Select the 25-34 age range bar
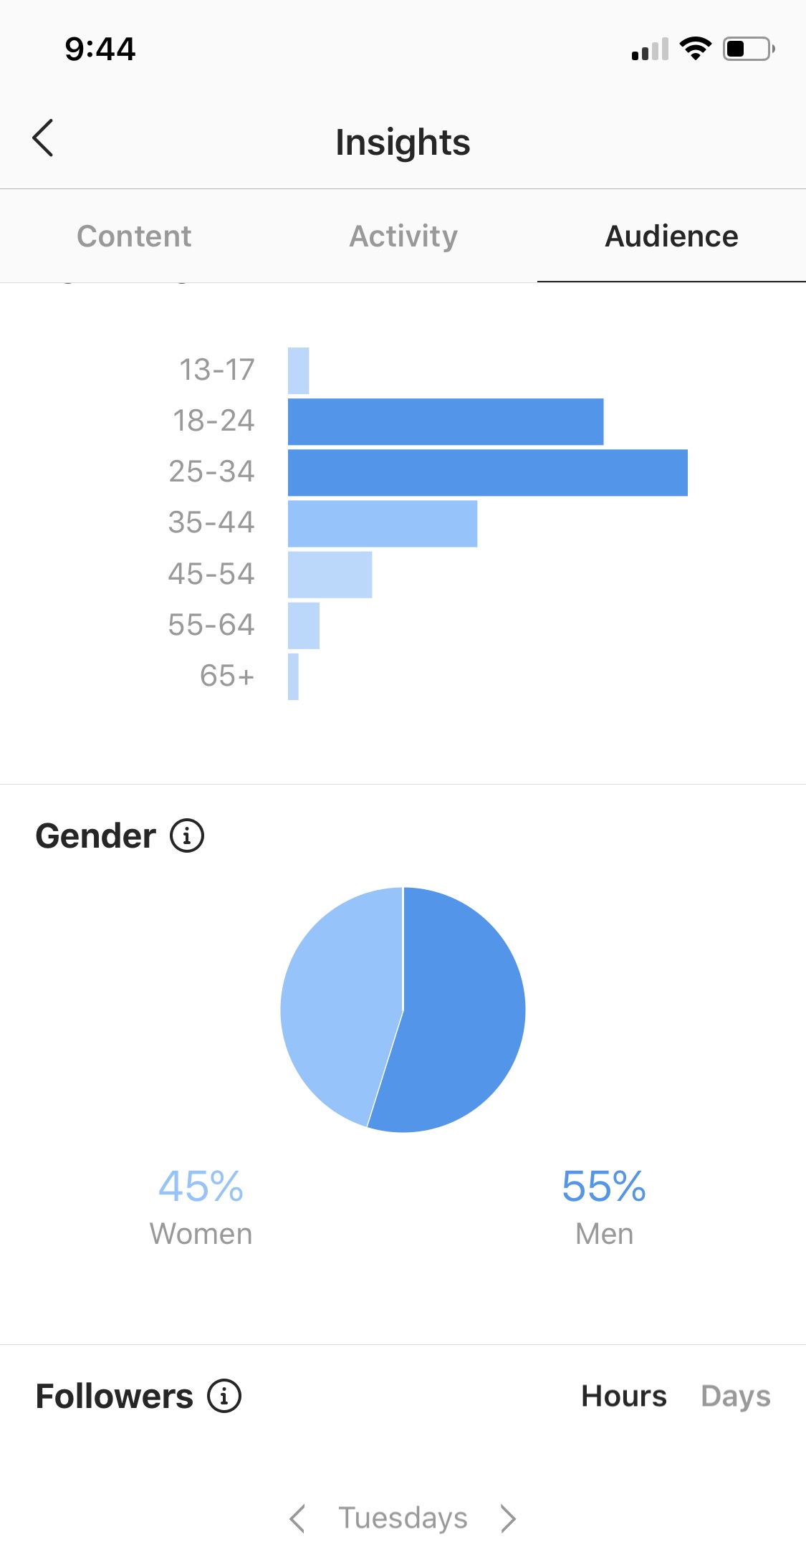The height and width of the screenshot is (1547, 806). (488, 473)
